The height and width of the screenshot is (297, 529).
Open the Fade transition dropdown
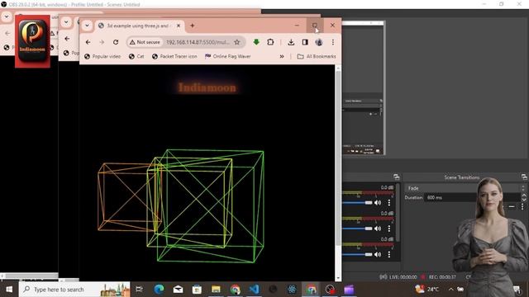point(465,188)
